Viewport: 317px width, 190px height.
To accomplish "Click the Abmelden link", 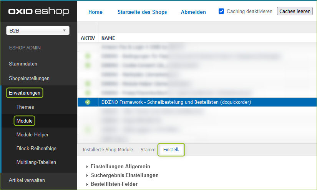I will pos(193,12).
